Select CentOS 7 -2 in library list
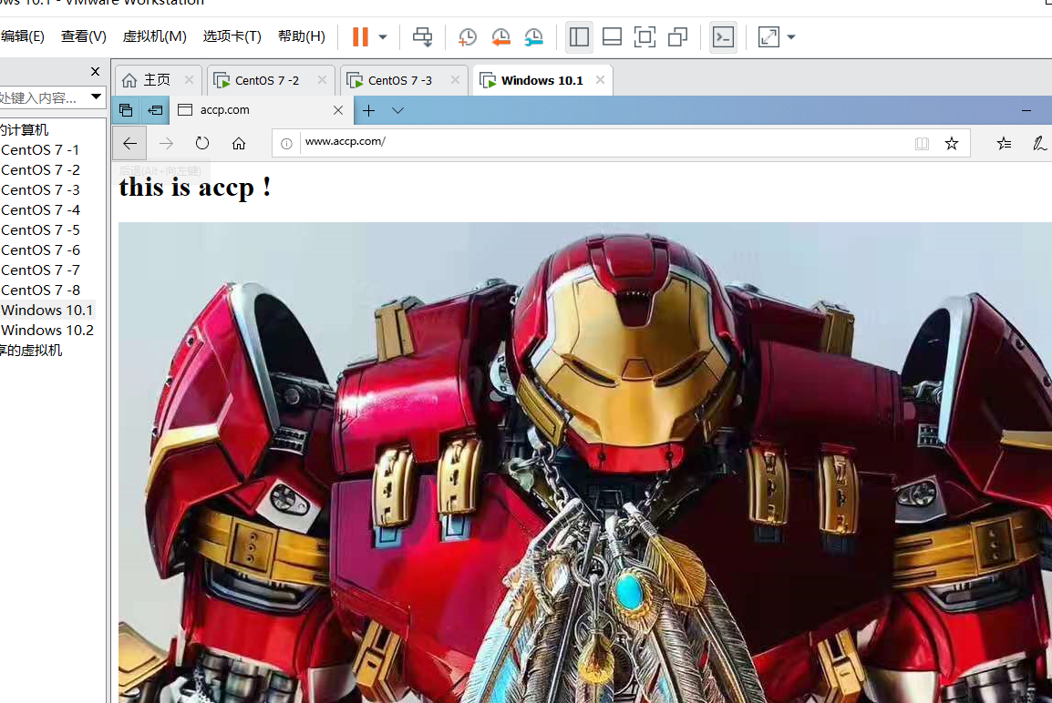1052x703 pixels. point(40,170)
